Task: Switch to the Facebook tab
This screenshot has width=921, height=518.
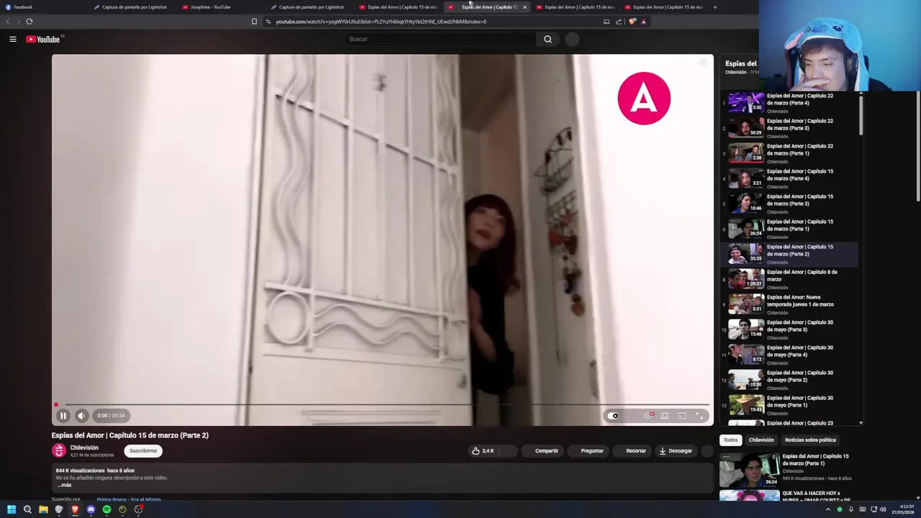Action: coord(43,7)
